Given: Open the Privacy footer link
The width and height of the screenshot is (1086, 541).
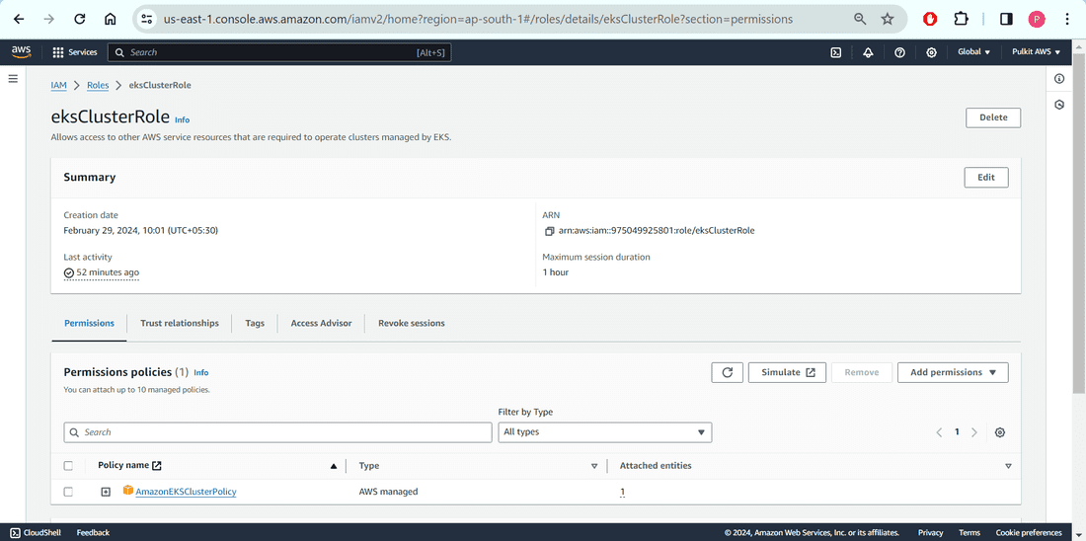Looking at the screenshot, I should (930, 533).
